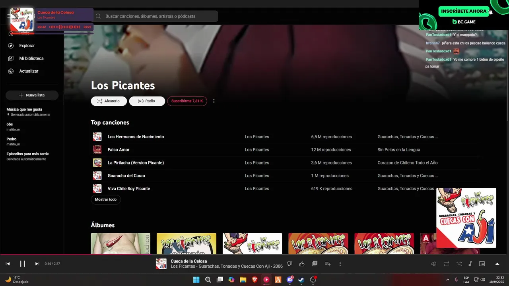Play Guaracha del Curao

pyautogui.click(x=126, y=176)
